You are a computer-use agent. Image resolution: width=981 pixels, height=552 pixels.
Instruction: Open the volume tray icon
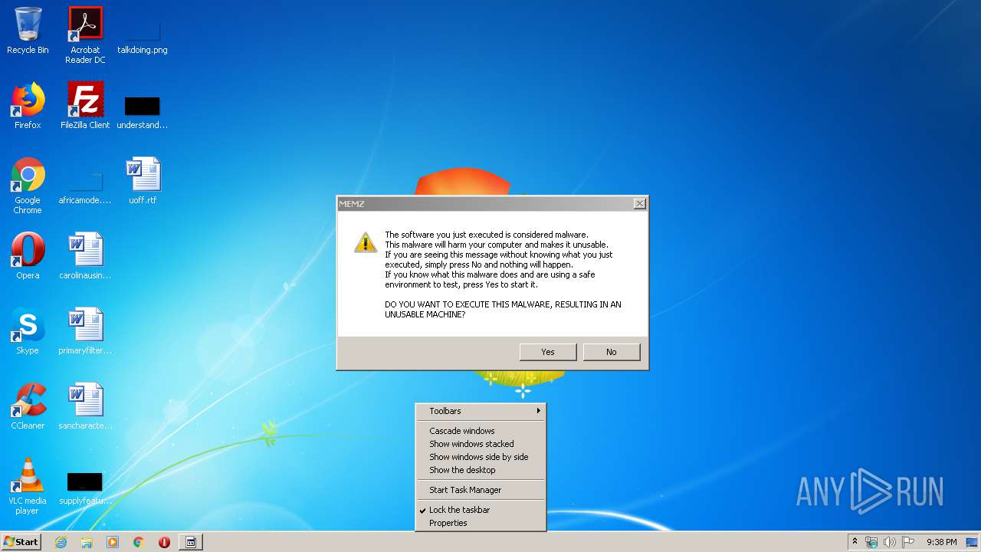(x=890, y=542)
